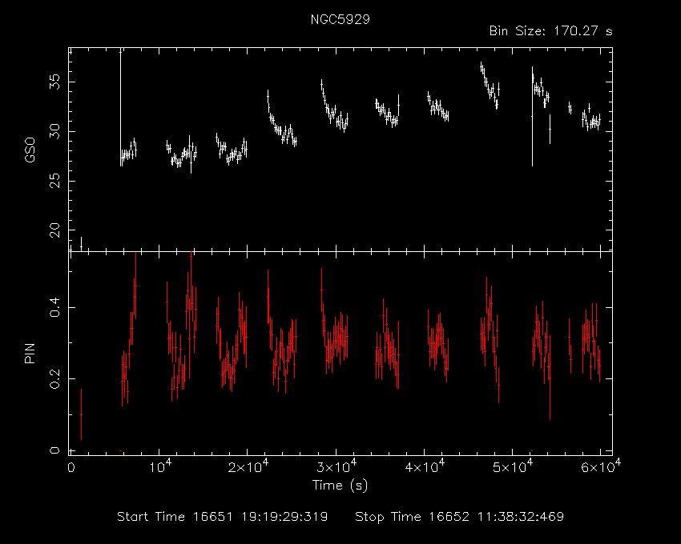Click the time tick label 5×10^4

[x=513, y=466]
